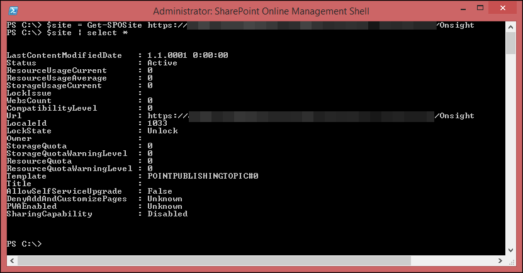
Task: Click the 'LockState' property name
Action: pyautogui.click(x=29, y=131)
